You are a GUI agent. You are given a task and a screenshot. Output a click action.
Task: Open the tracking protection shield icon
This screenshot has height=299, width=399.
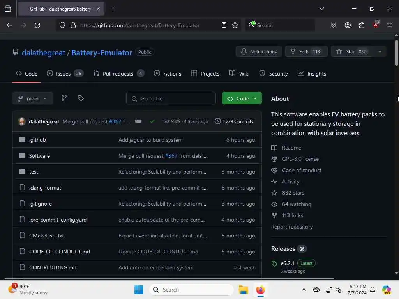pos(62,25)
